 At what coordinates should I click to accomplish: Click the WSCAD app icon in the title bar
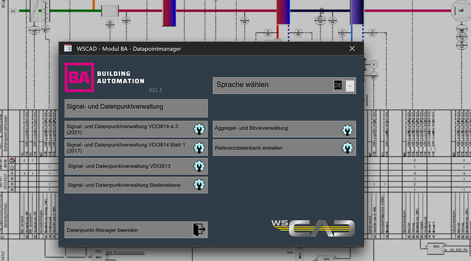[68, 49]
